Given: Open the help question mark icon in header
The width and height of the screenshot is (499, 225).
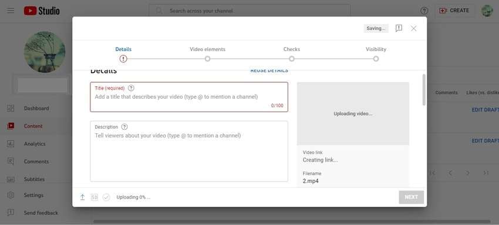Looking at the screenshot, I should [424, 11].
